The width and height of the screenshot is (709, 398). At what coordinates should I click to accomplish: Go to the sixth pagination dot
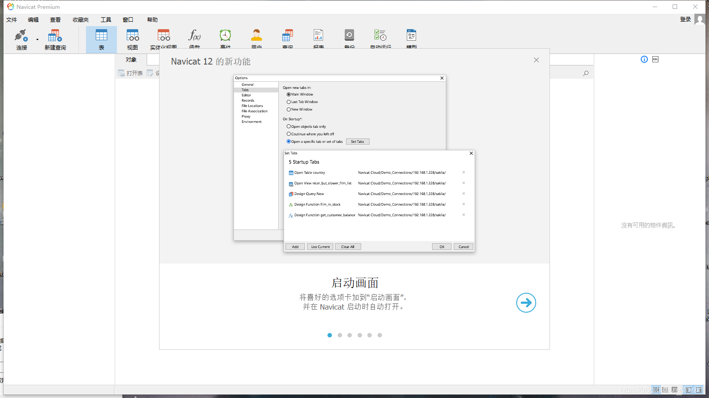(x=380, y=335)
